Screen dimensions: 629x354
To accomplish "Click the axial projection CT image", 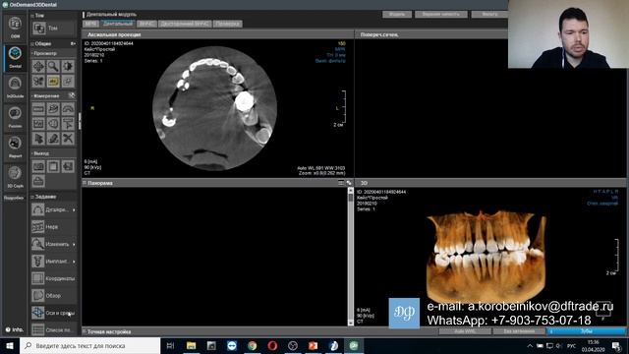I will [214, 109].
